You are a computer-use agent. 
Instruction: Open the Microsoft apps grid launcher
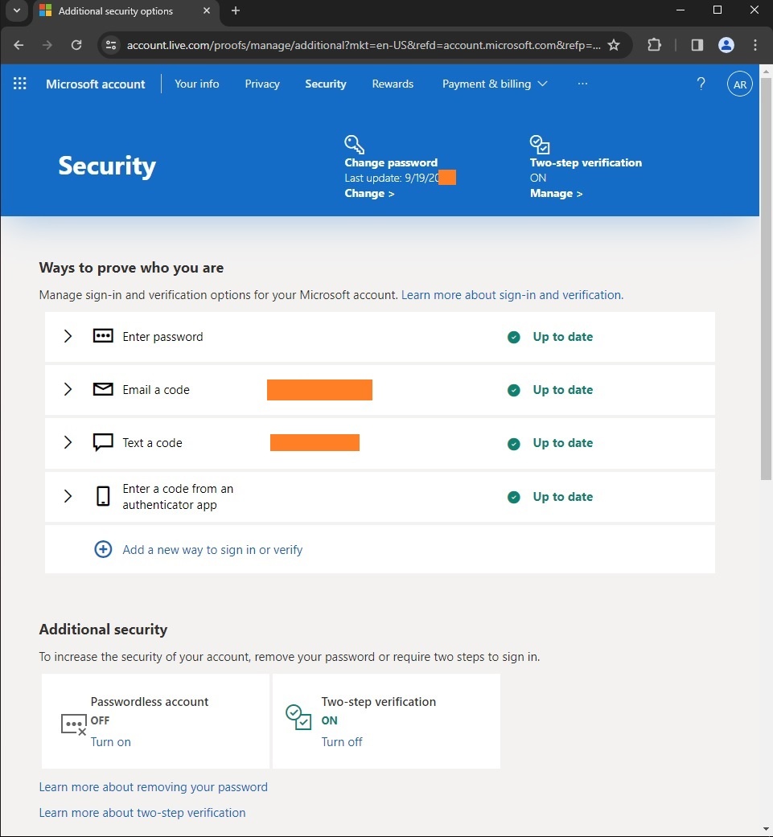point(20,84)
